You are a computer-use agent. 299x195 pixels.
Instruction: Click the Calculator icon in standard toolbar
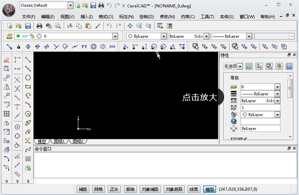169,26
